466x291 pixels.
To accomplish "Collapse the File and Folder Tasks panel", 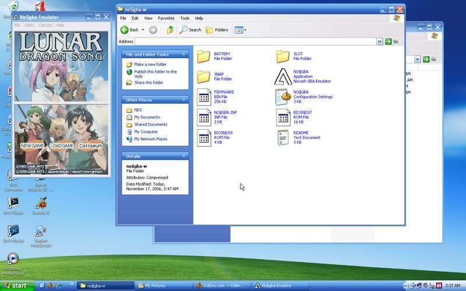I will click(x=184, y=54).
